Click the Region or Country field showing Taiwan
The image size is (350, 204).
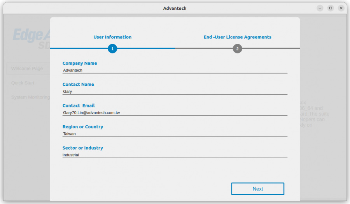click(175, 134)
